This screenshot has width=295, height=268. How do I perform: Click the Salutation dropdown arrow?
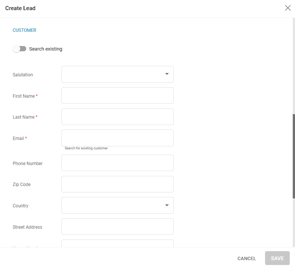[167, 74]
